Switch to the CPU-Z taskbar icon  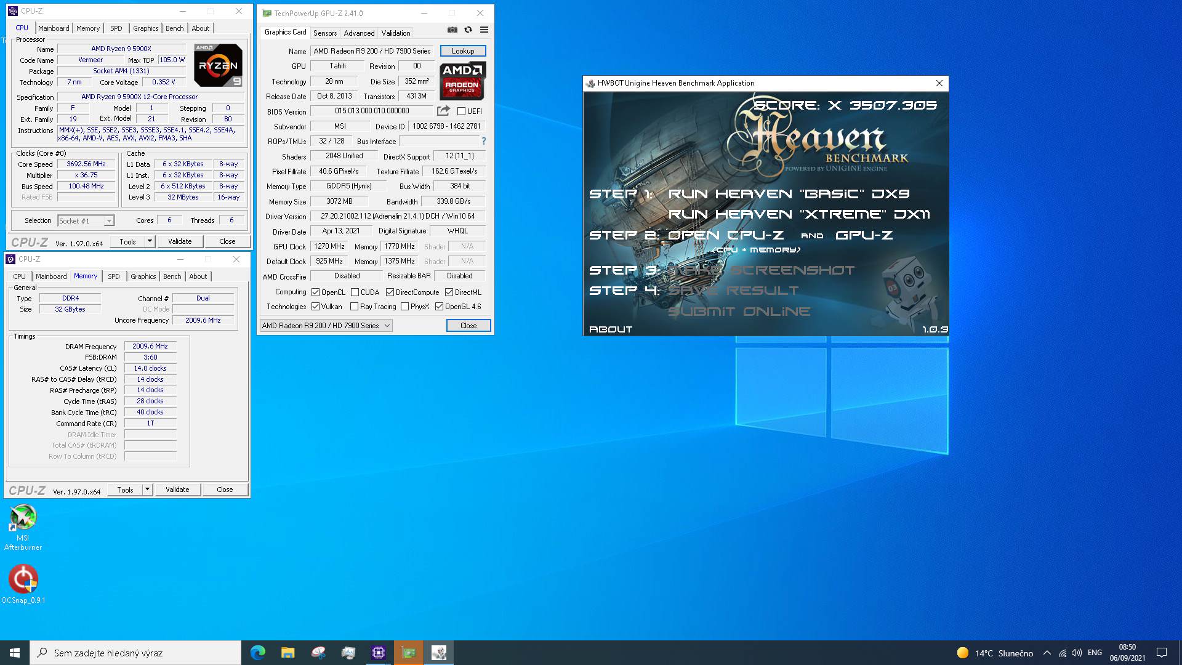tap(379, 653)
